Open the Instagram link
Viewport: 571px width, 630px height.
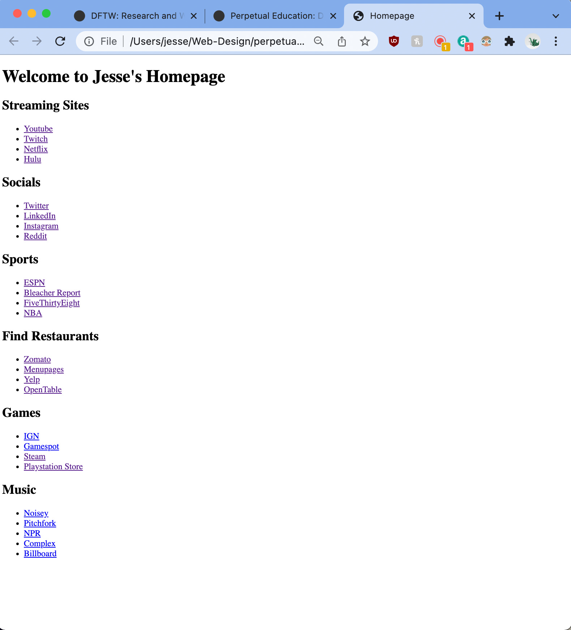(41, 226)
